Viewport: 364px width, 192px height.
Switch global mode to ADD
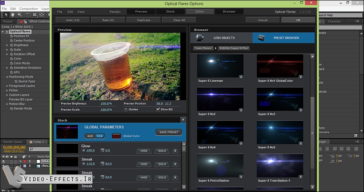point(90,136)
